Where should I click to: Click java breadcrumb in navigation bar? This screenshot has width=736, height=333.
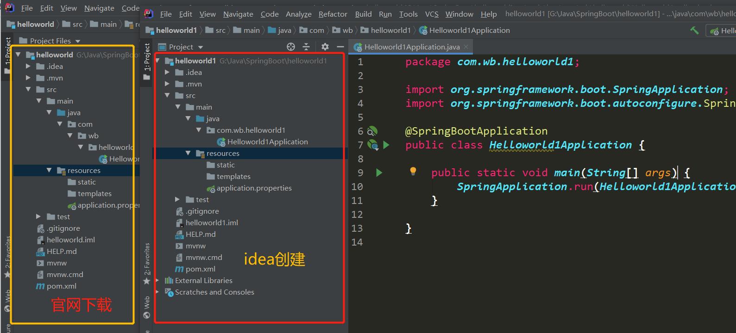point(280,30)
